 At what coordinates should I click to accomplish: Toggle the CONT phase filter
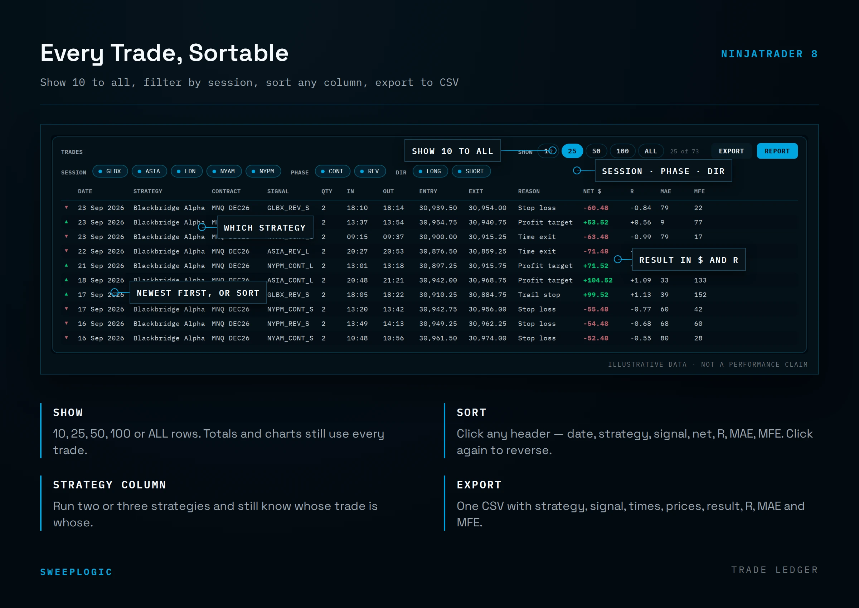(x=333, y=171)
